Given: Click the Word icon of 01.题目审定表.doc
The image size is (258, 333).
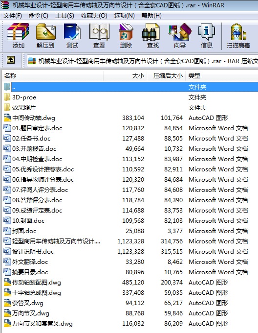Looking at the screenshot, I should point(7,128).
